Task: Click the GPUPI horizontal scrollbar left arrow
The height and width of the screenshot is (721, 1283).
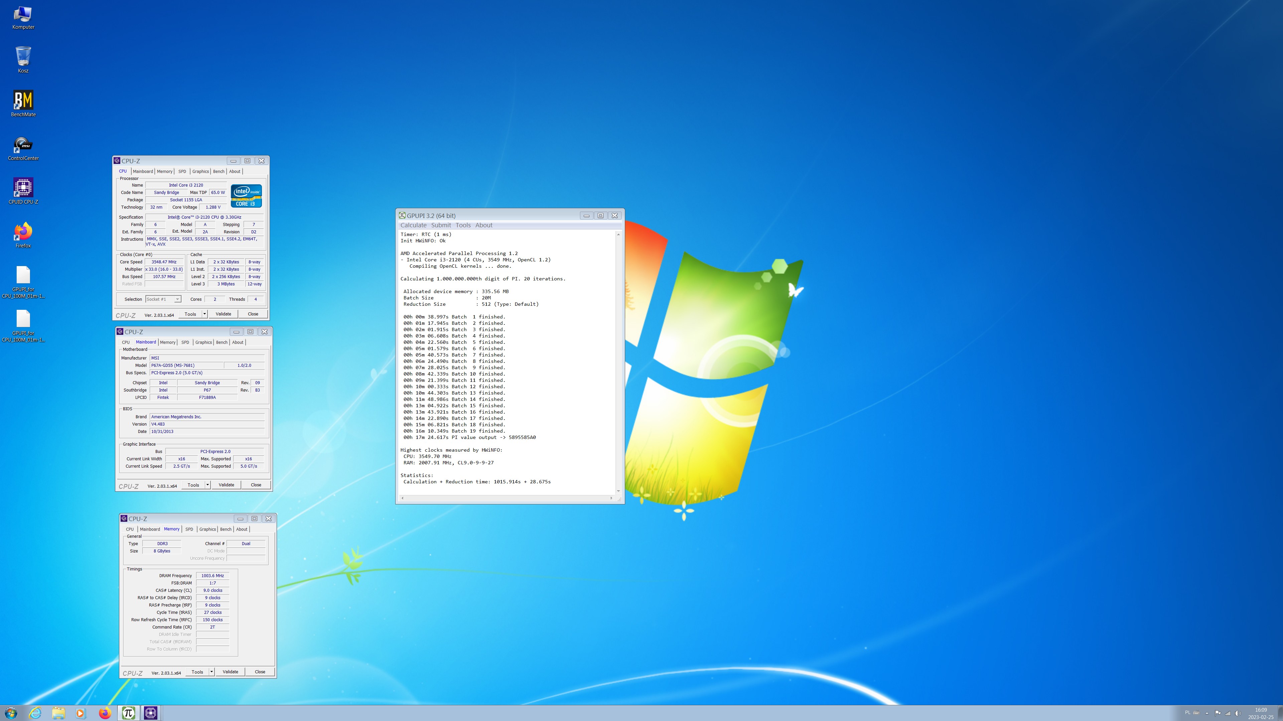Action: pos(402,498)
